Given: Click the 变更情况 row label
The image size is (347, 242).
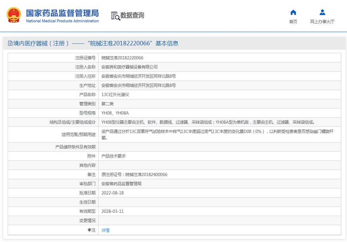Looking at the screenshot, I should click(x=87, y=220).
